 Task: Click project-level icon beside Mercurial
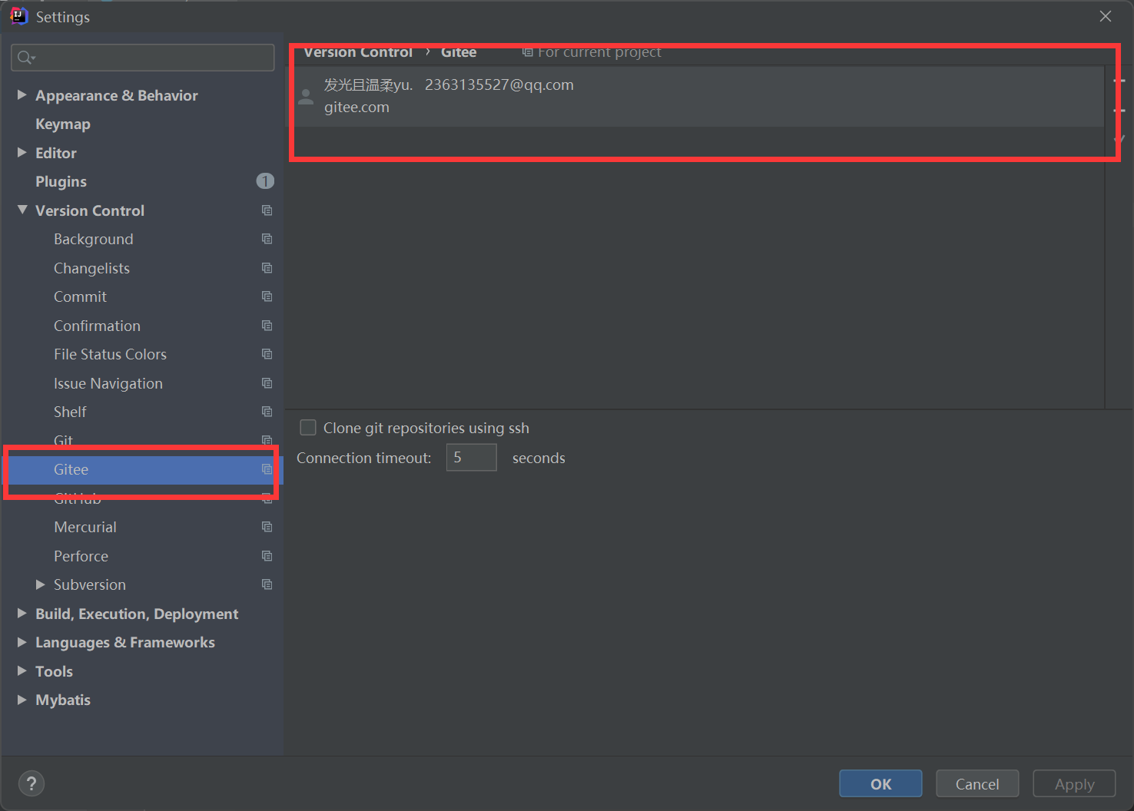pos(267,527)
